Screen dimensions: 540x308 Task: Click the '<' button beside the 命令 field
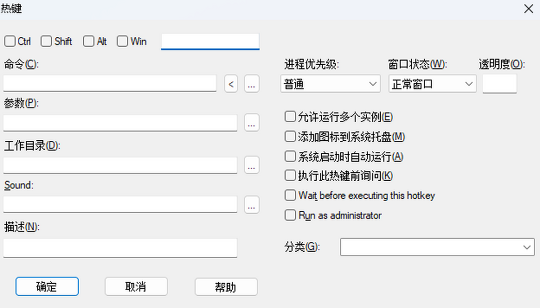coord(231,84)
